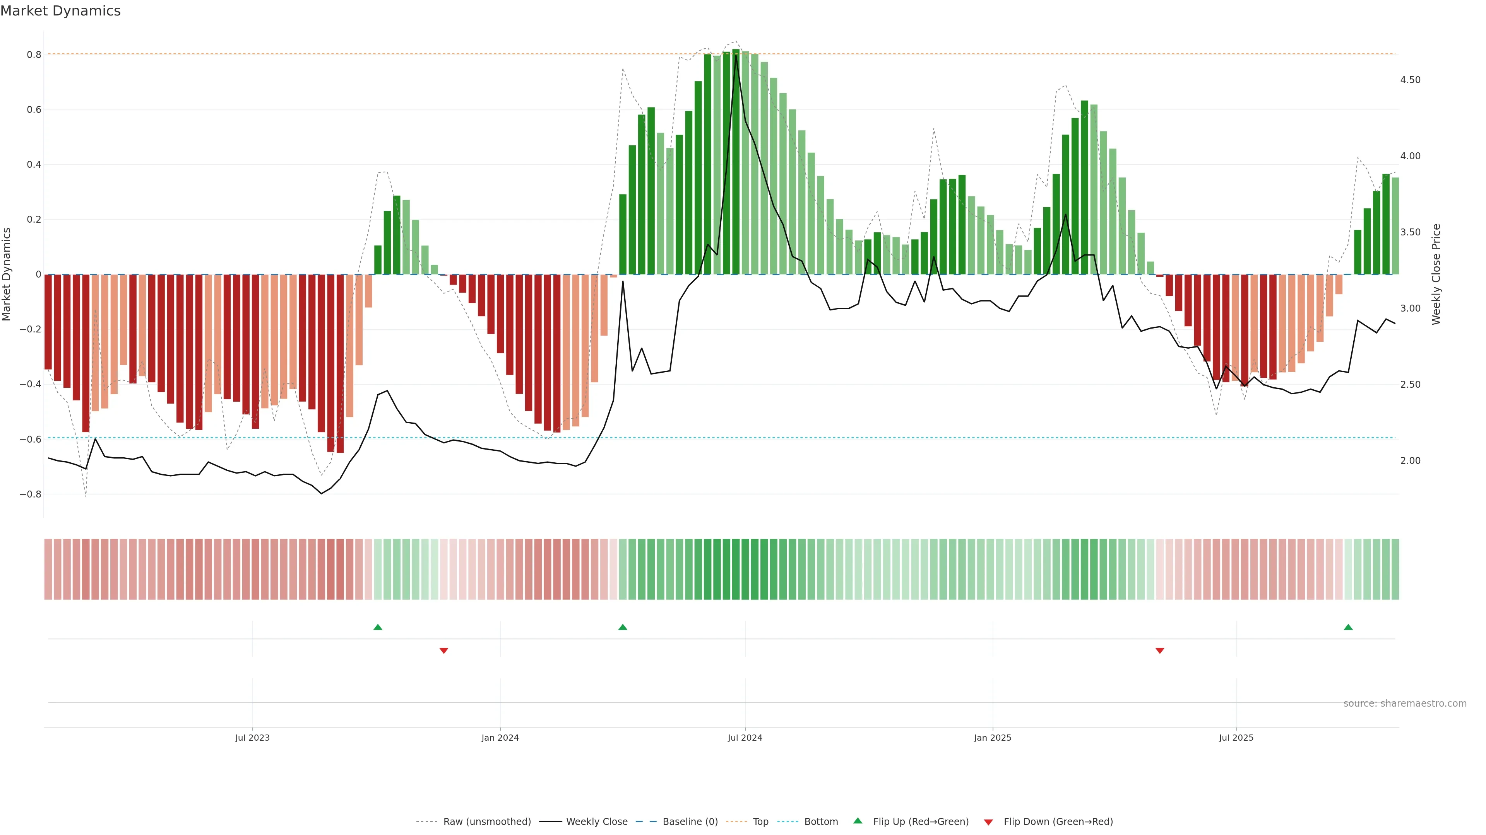This screenshot has width=1486, height=835.
Task: Click the Flip Up marker near April 2024
Action: pos(622,627)
